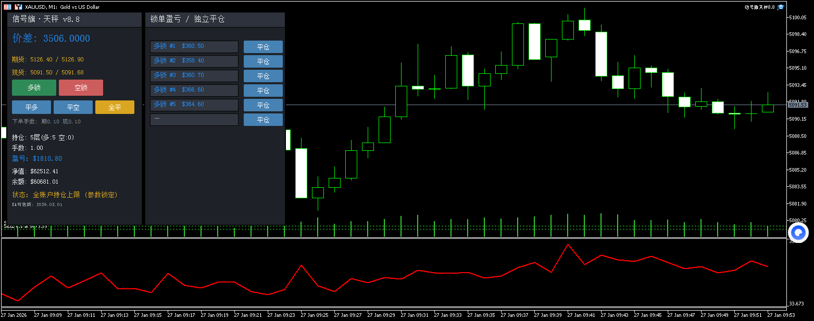Click the red 空锁 button
This screenshot has width=814, height=321.
(81, 87)
